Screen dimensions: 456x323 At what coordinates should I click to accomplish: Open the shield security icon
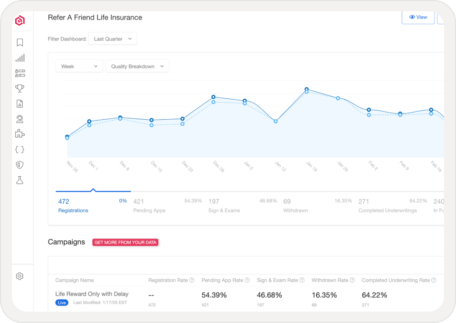click(x=20, y=165)
